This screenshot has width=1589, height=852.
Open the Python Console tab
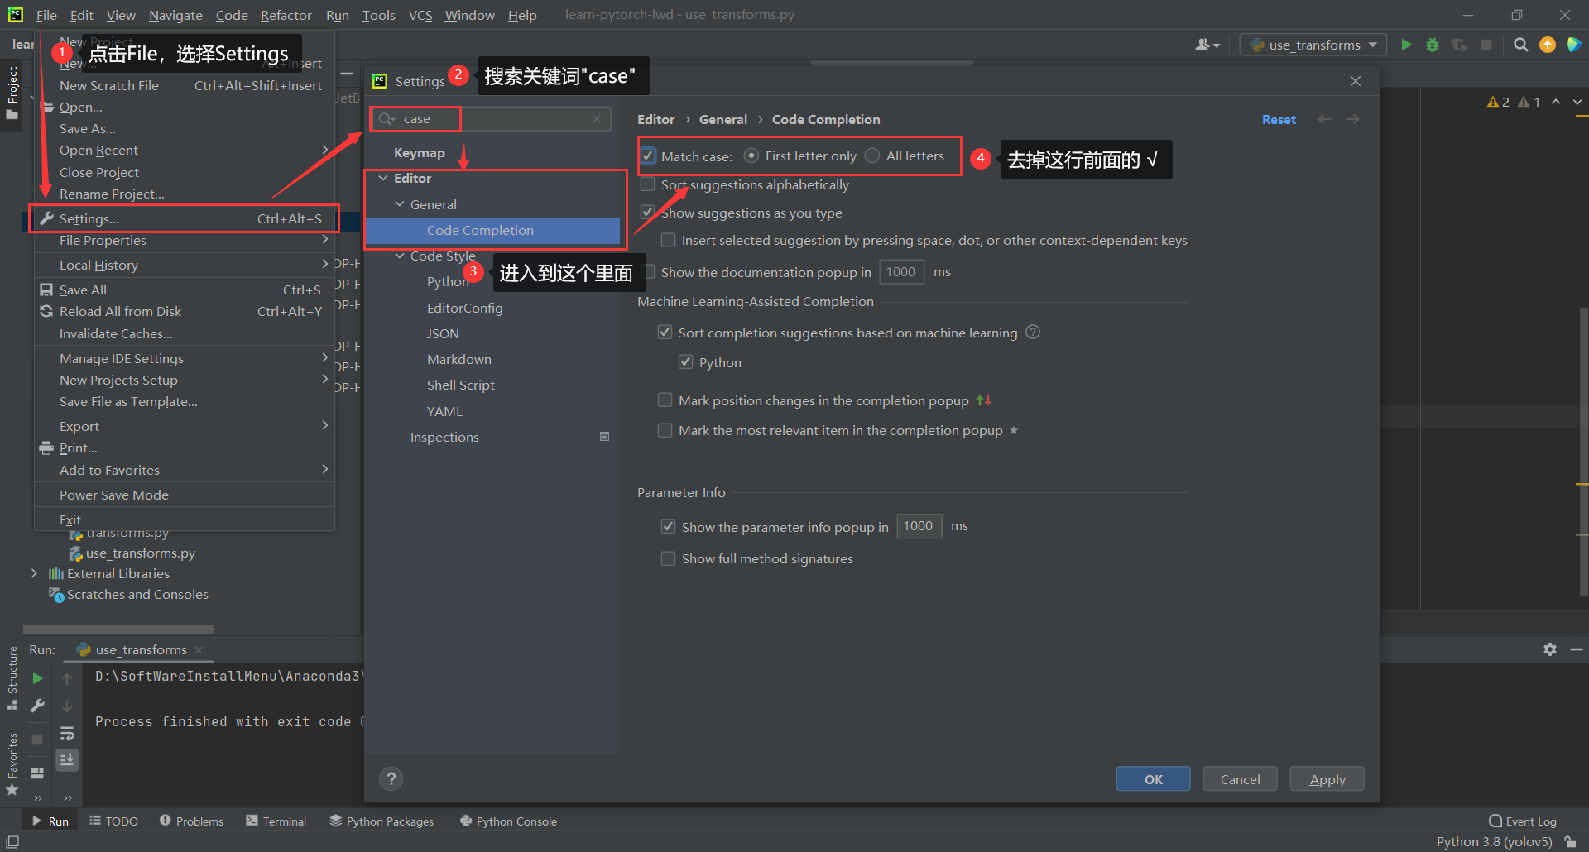(x=508, y=821)
